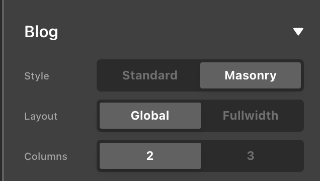Change blog columns to 3
Image resolution: width=320 pixels, height=181 pixels.
pyautogui.click(x=251, y=156)
